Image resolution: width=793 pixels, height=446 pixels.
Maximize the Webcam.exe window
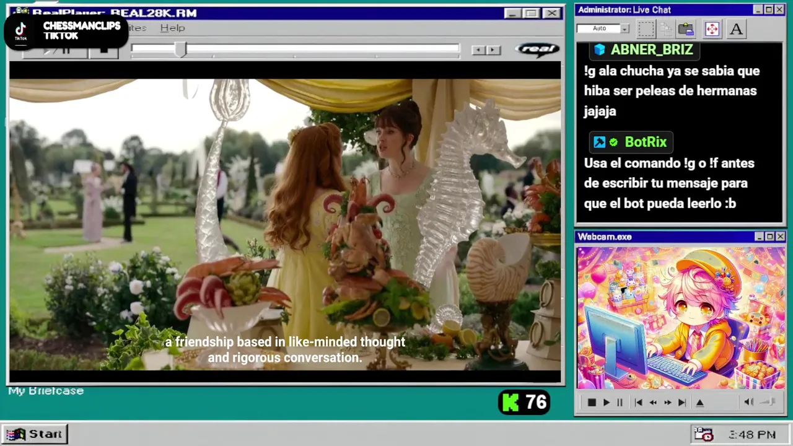click(x=769, y=237)
